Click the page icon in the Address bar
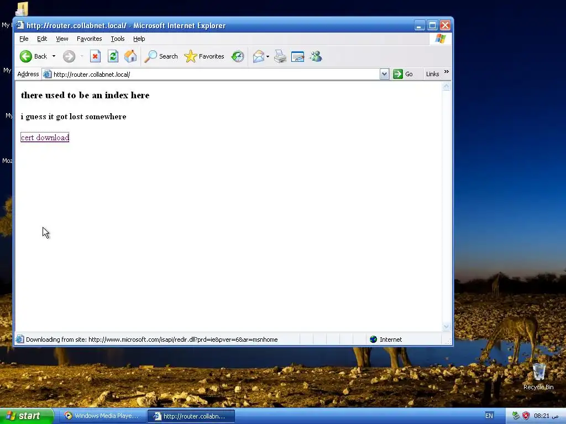566x424 pixels. tap(48, 75)
